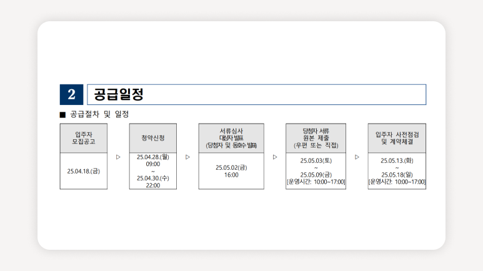The height and width of the screenshot is (271, 483).
Task: Click the 당첨자 서류 원본 제출 header
Action: click(x=316, y=138)
